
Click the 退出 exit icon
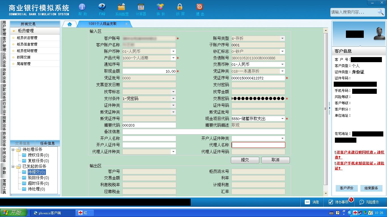[200, 9]
